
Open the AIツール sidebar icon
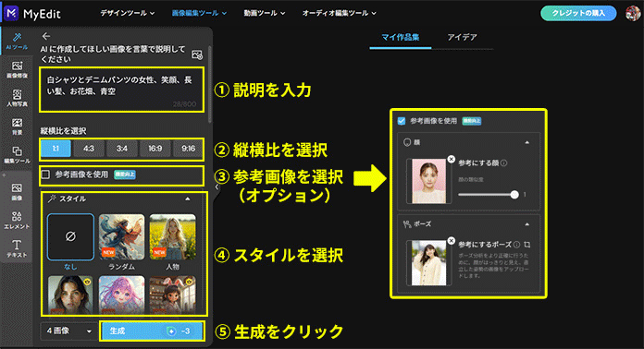(x=17, y=42)
